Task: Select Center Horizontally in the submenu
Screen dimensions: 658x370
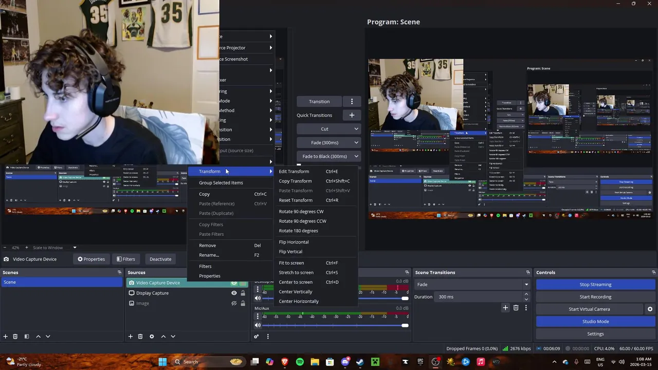Action: [299, 302]
